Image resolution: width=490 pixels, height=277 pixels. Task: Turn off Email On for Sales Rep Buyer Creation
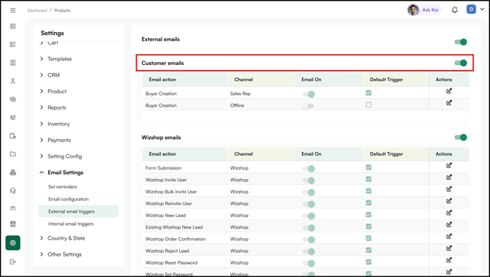pos(309,94)
